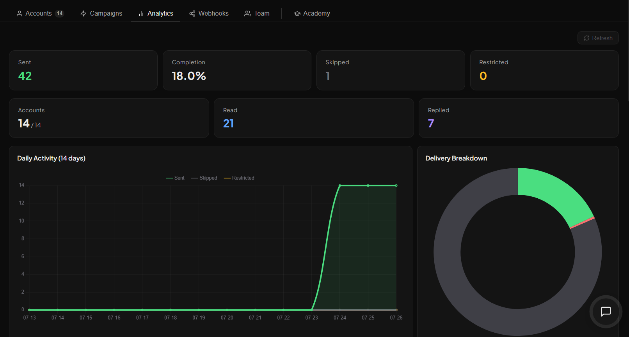Click the Webhooks share-node icon
Viewport: 629px width, 337px height.
tap(192, 14)
